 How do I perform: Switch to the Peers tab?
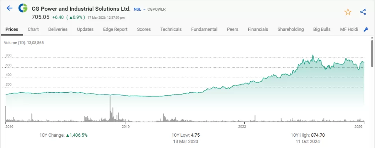coord(233,29)
